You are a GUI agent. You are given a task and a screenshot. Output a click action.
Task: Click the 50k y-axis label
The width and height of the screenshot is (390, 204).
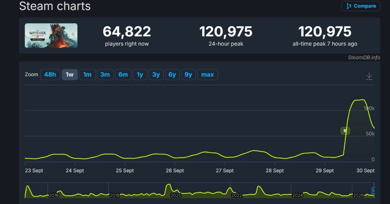(x=370, y=133)
